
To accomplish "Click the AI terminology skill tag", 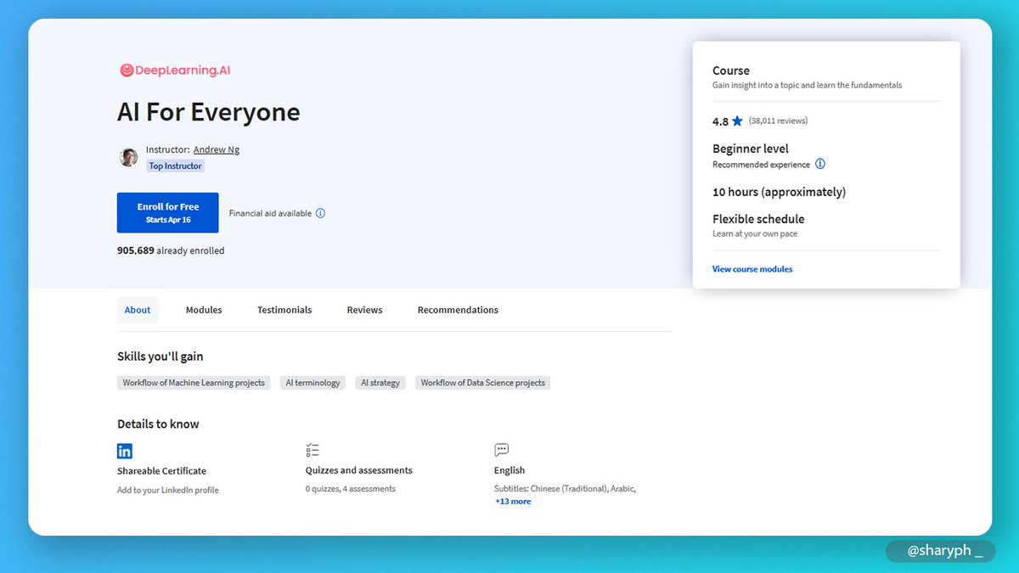I will tap(312, 383).
